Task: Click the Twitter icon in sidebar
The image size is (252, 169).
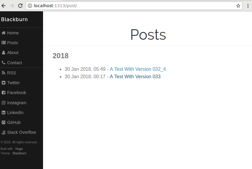Action: (x=4, y=83)
